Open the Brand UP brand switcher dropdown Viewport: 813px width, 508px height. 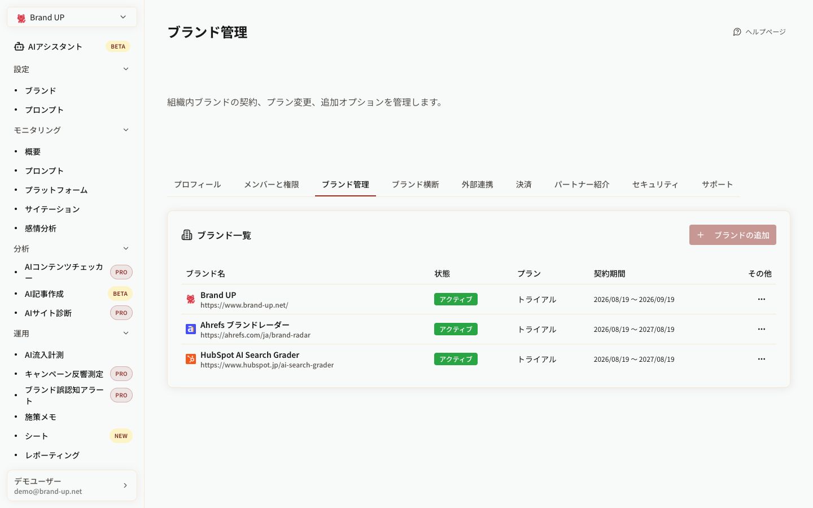coord(72,17)
